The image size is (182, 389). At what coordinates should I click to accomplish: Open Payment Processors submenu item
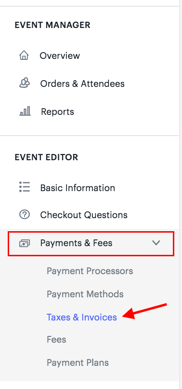[90, 271]
